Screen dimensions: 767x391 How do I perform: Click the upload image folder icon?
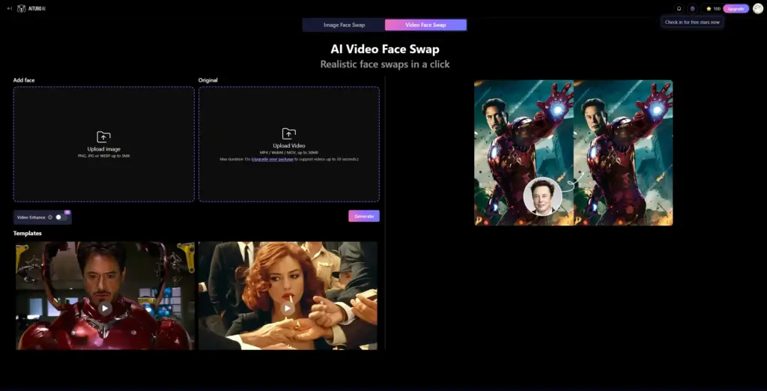(103, 137)
